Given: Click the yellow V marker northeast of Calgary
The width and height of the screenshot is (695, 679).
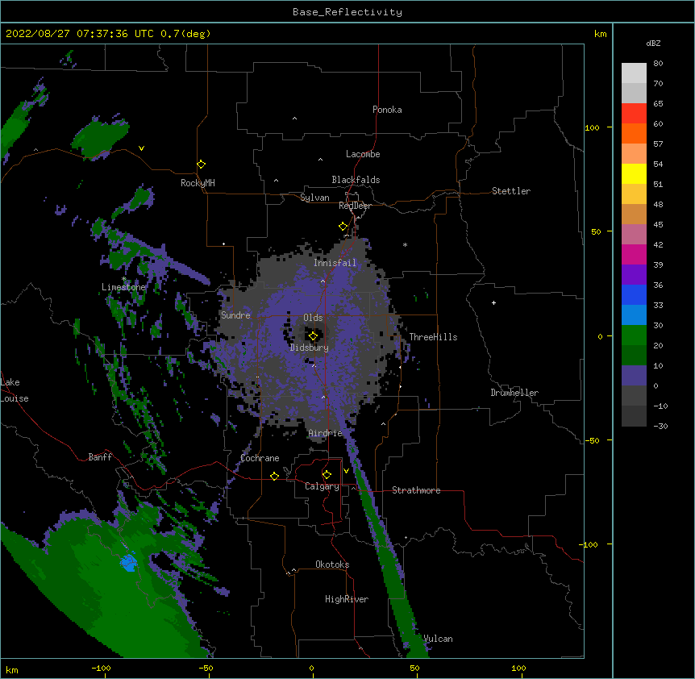Looking at the screenshot, I should pyautogui.click(x=346, y=471).
